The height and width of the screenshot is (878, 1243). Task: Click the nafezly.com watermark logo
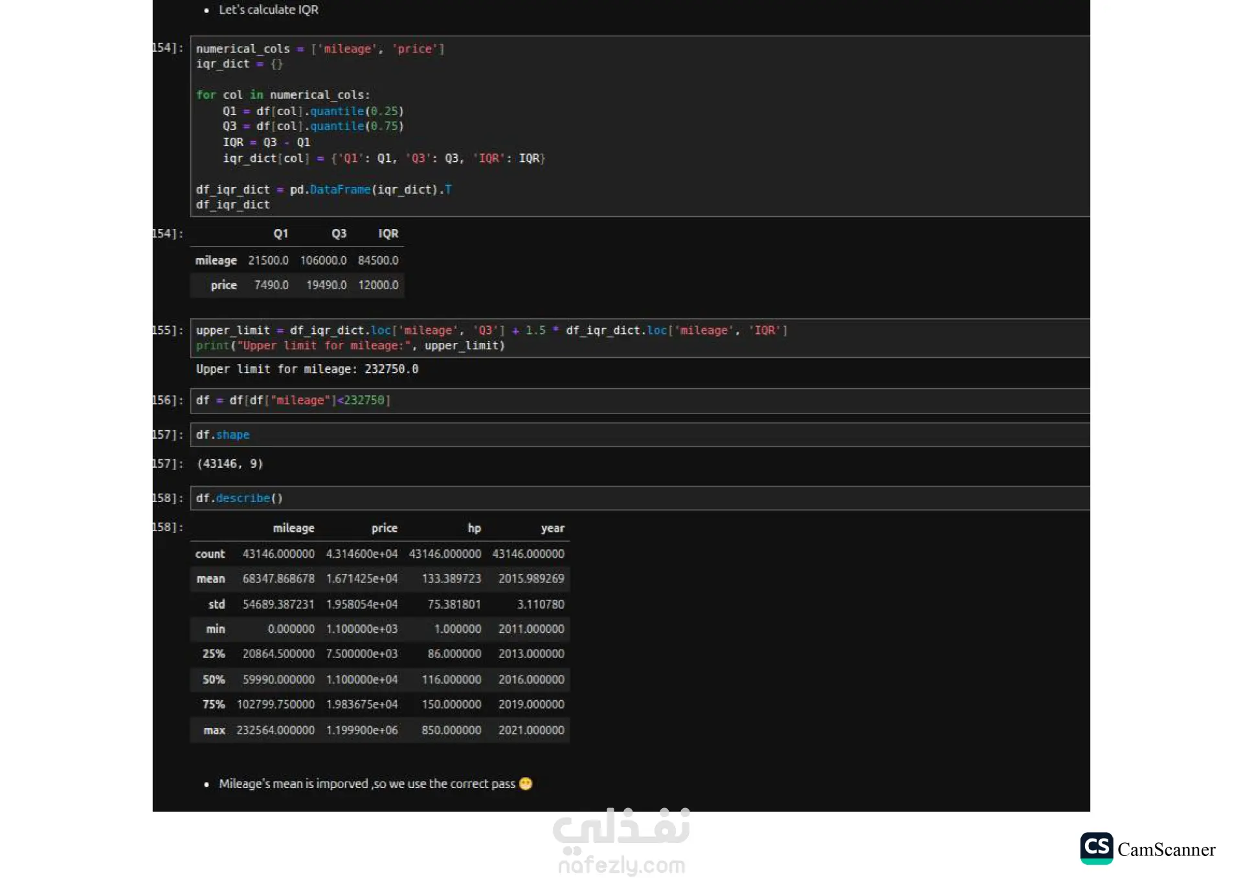(621, 842)
